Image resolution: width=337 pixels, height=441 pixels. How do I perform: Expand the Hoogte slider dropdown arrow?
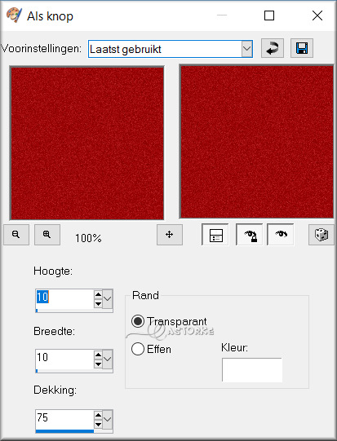(107, 298)
